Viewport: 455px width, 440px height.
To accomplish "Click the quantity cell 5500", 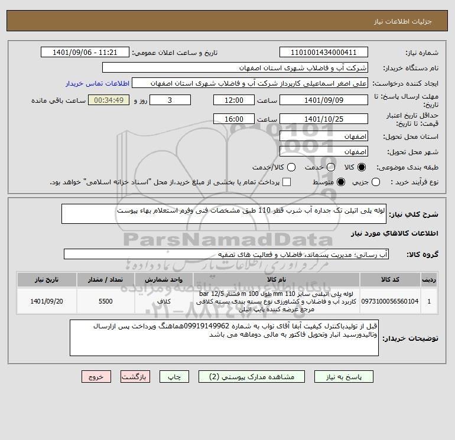I will [x=105, y=301].
